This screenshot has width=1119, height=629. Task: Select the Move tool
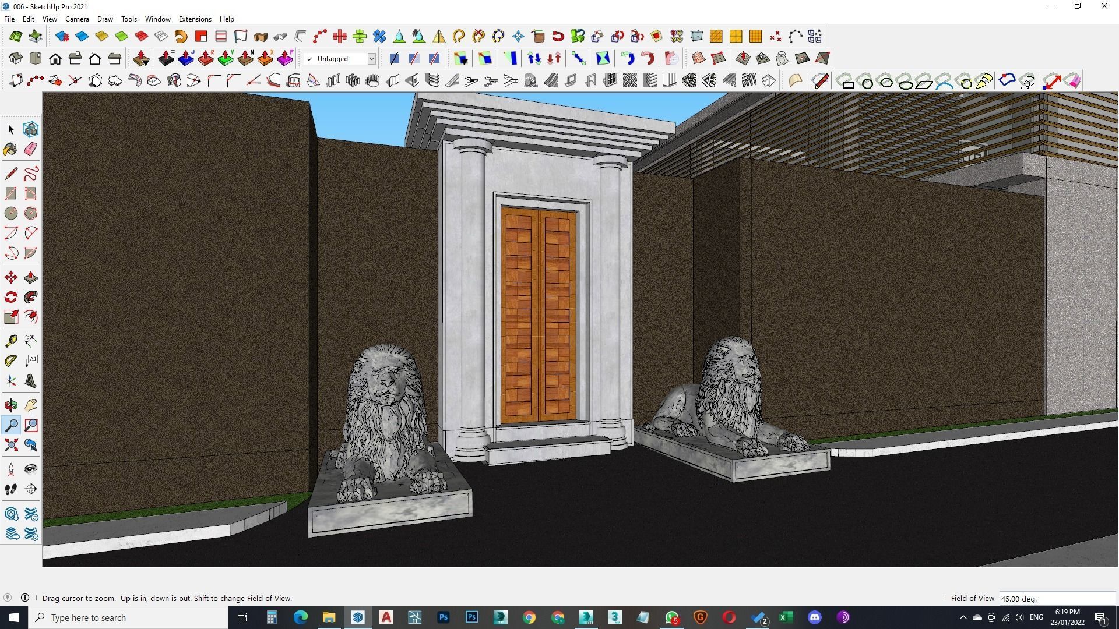[x=11, y=277]
